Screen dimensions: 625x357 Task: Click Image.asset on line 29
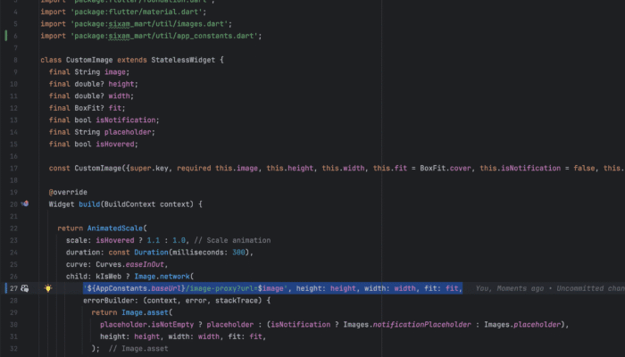coord(145,312)
